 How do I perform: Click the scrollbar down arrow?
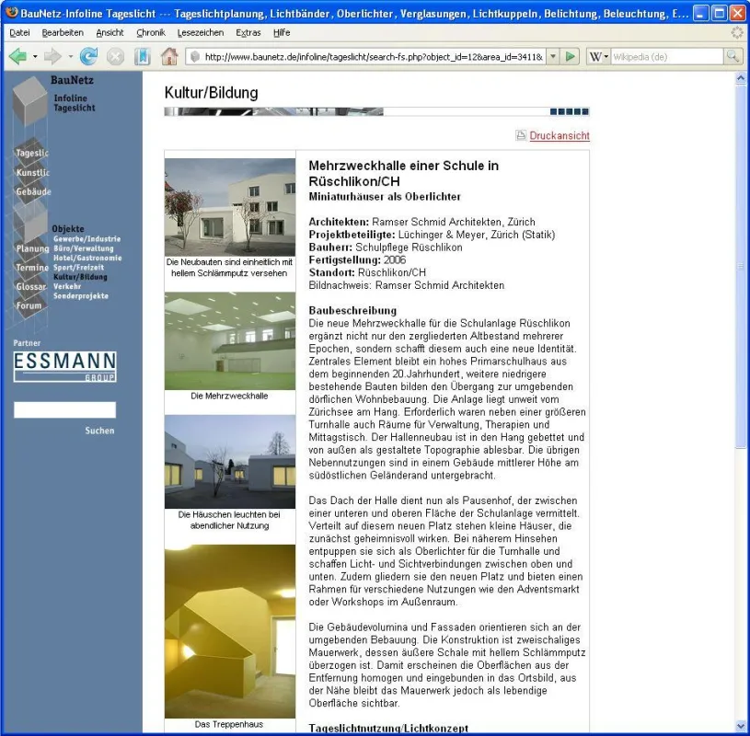[x=741, y=727]
